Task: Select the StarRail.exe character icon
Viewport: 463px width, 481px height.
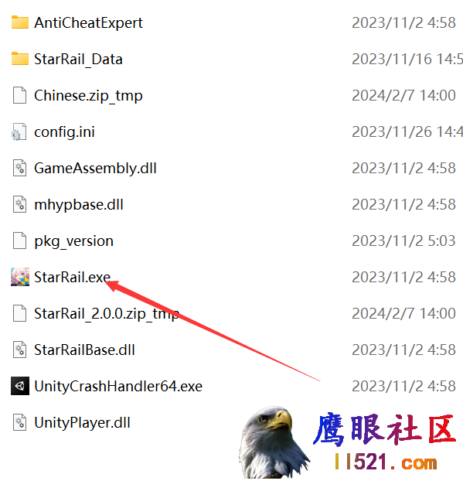Action: [x=20, y=277]
